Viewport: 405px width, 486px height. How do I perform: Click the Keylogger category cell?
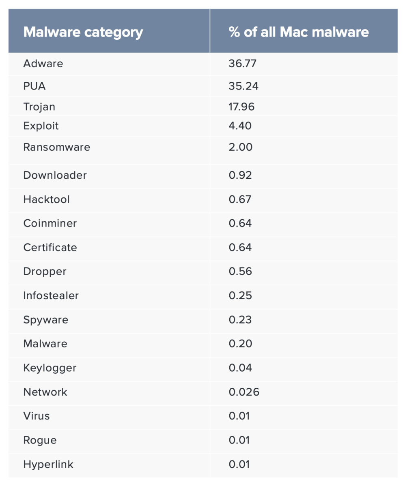(50, 368)
